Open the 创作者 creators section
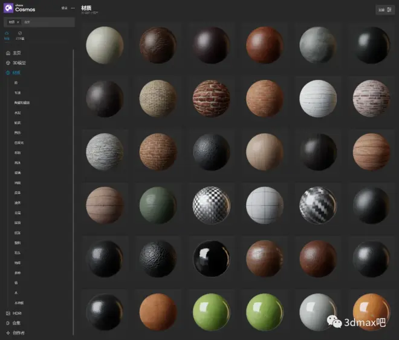 [x=19, y=333]
